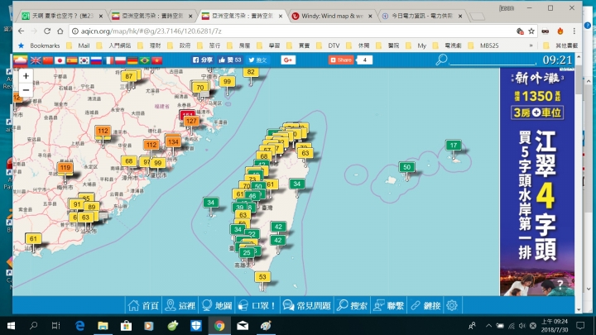The image size is (596, 335).
Task: Click the orange Share button
Action: point(341,60)
